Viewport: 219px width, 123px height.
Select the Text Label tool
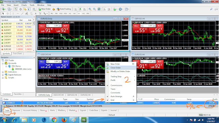[40, 14]
